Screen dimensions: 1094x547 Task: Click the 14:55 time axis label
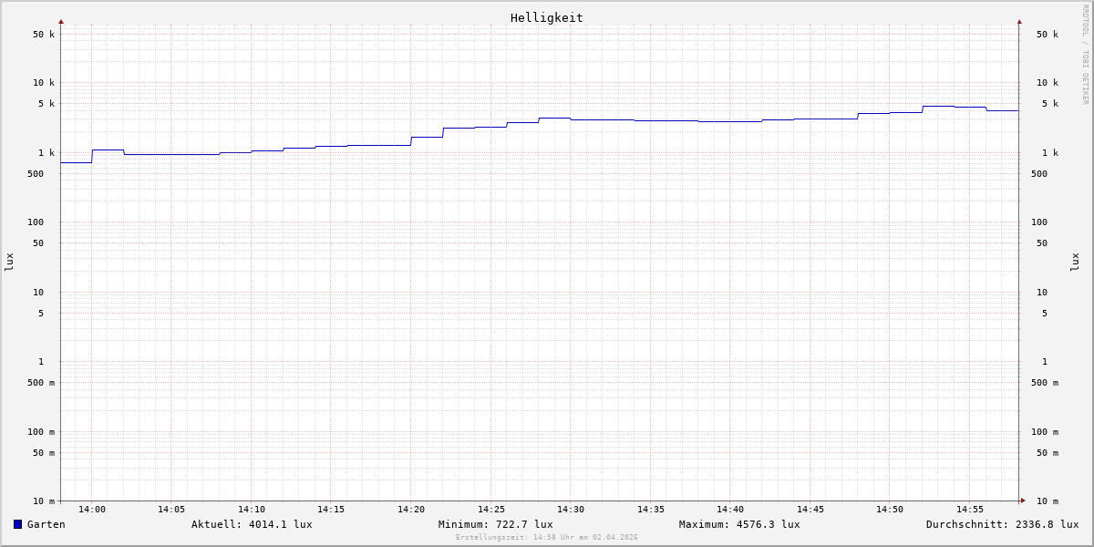[x=969, y=510]
